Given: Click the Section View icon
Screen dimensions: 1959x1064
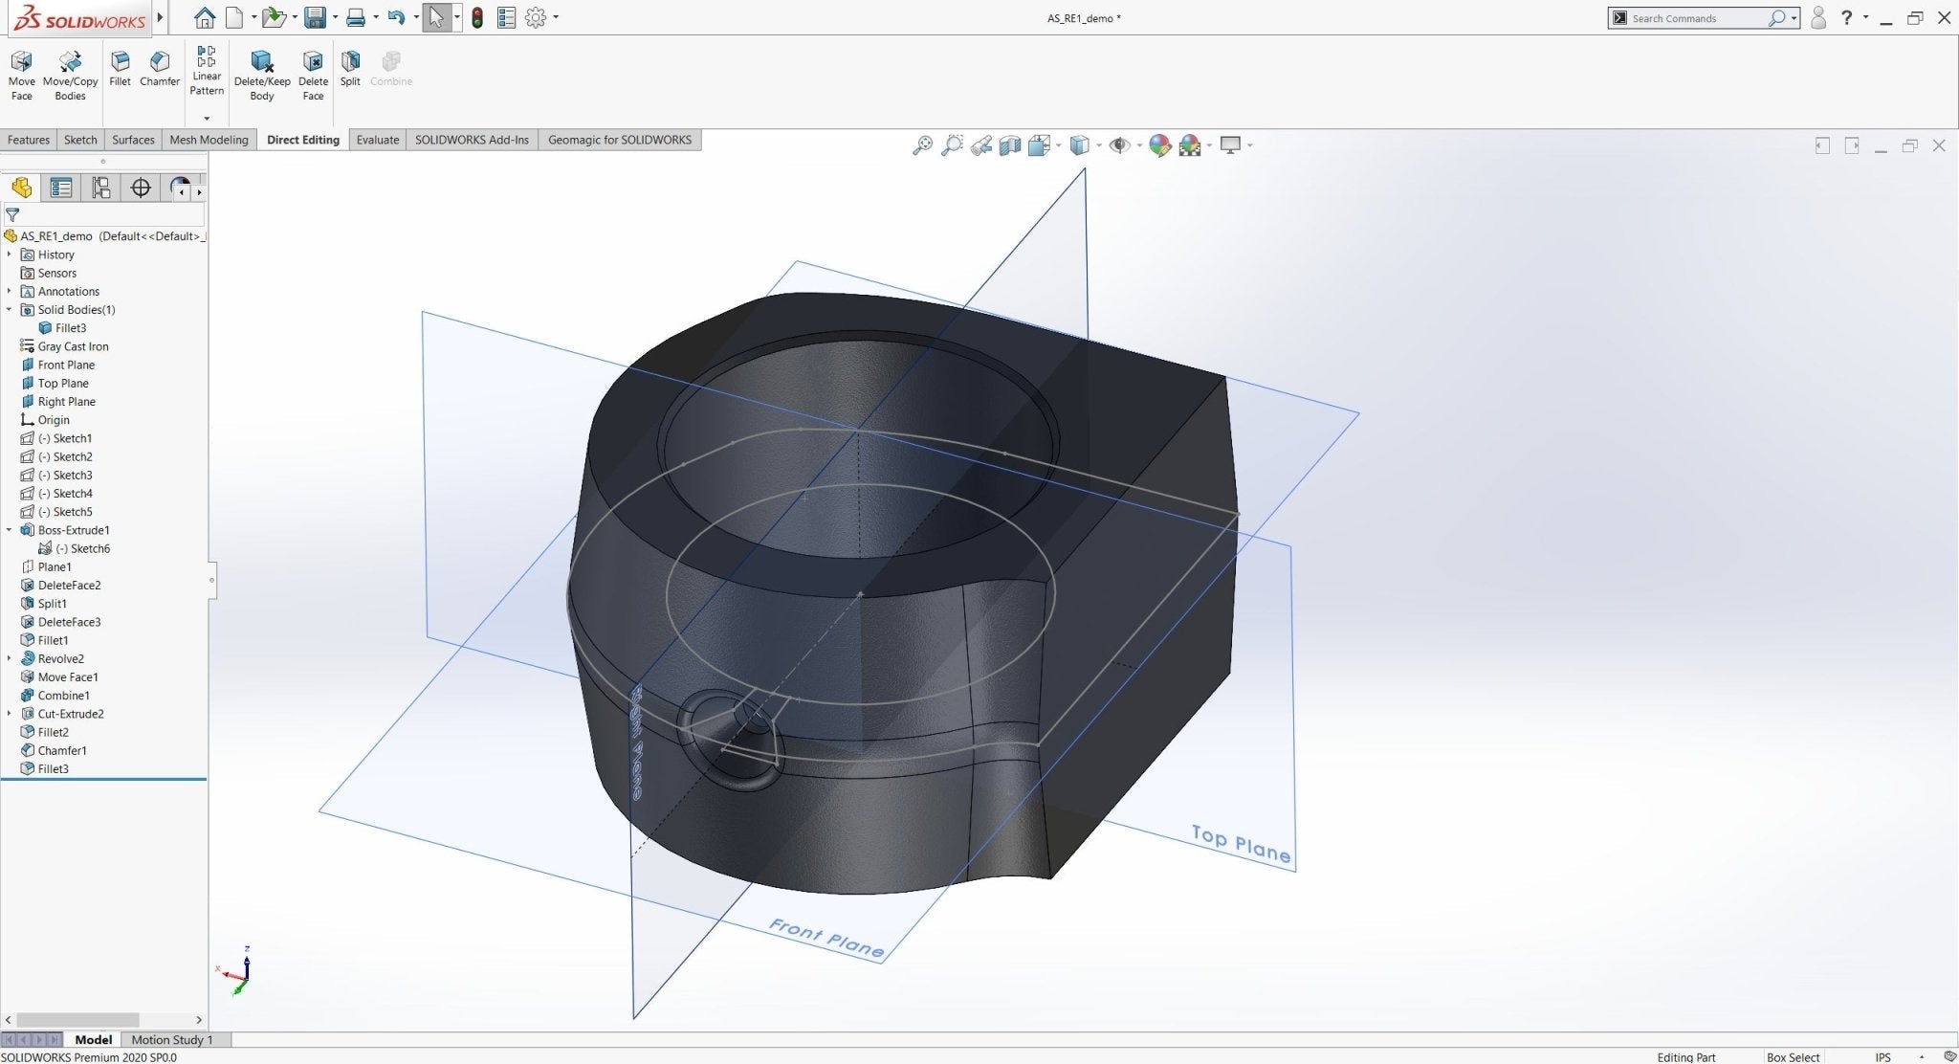Looking at the screenshot, I should 1010,145.
